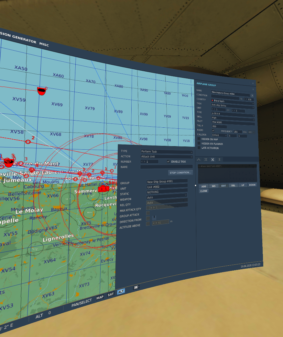The width and height of the screenshot is (283, 337).
Task: Click the GROUP field New Ship Group #001
Action: pos(167,181)
